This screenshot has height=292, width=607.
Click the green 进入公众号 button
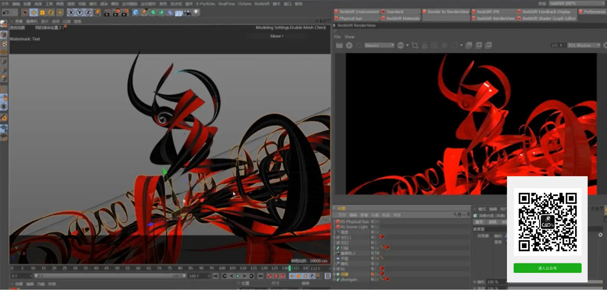click(x=547, y=268)
